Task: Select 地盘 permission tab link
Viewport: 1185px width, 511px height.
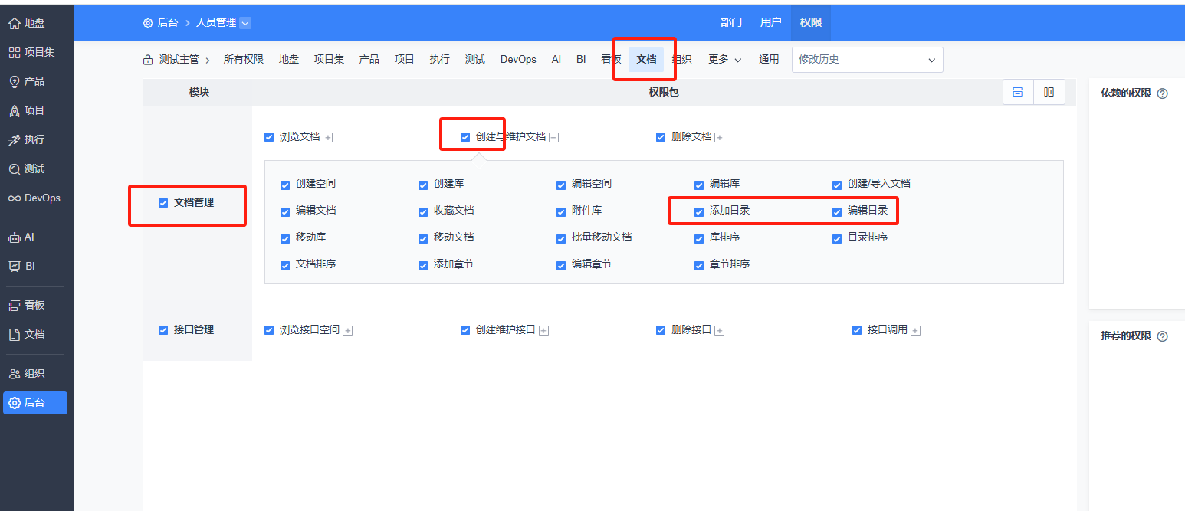Action: (289, 60)
